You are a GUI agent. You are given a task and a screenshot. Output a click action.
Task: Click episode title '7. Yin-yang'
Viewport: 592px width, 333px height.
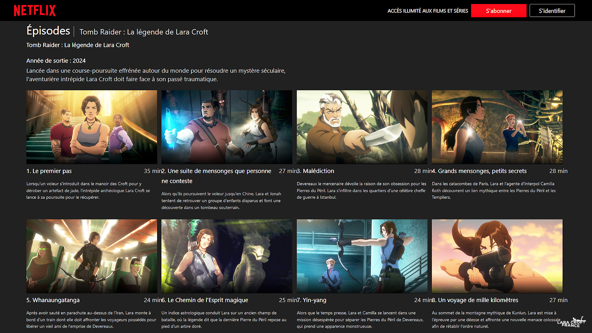(312, 300)
